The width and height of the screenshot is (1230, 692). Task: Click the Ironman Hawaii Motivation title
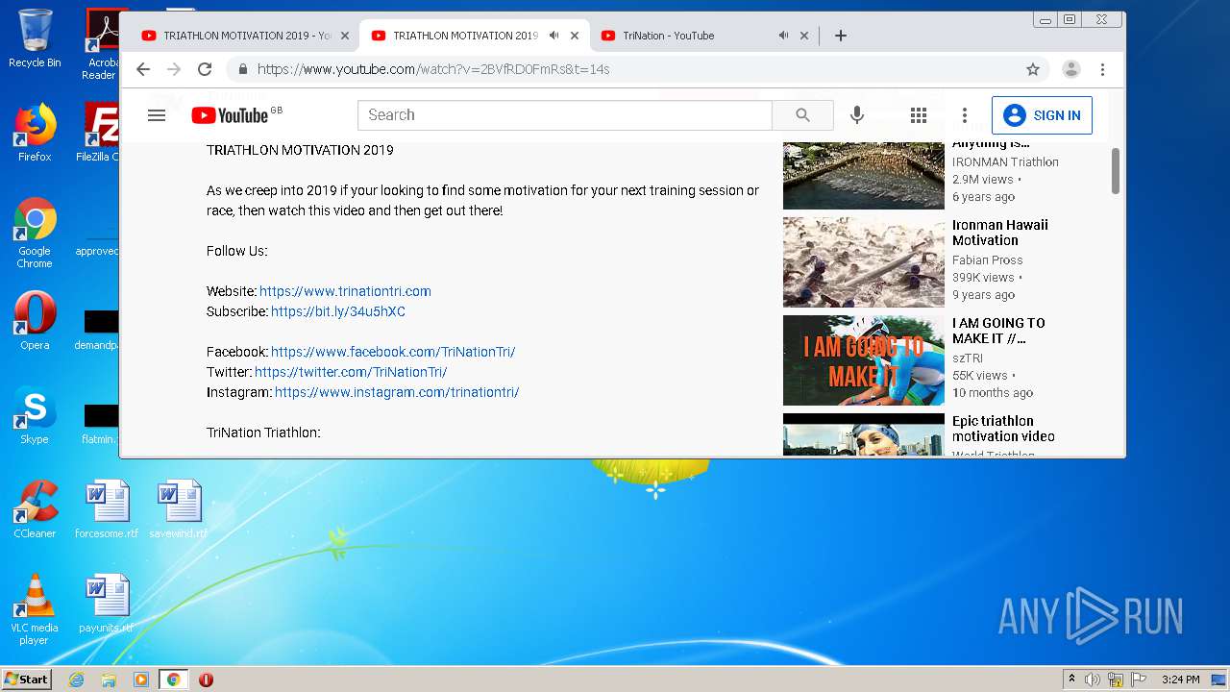(1000, 233)
